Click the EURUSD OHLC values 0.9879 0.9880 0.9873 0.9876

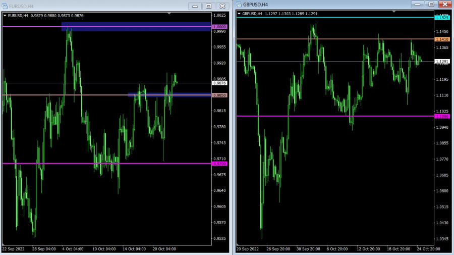click(57, 16)
